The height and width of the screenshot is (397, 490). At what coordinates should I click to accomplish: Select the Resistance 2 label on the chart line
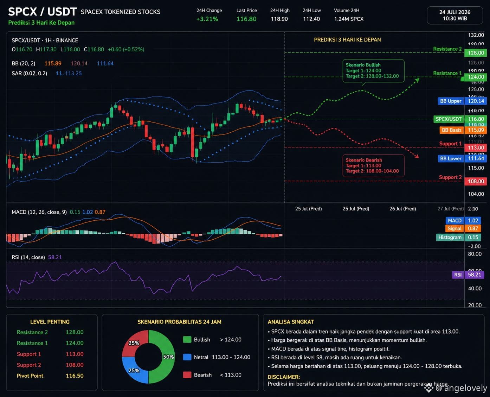tap(447, 49)
